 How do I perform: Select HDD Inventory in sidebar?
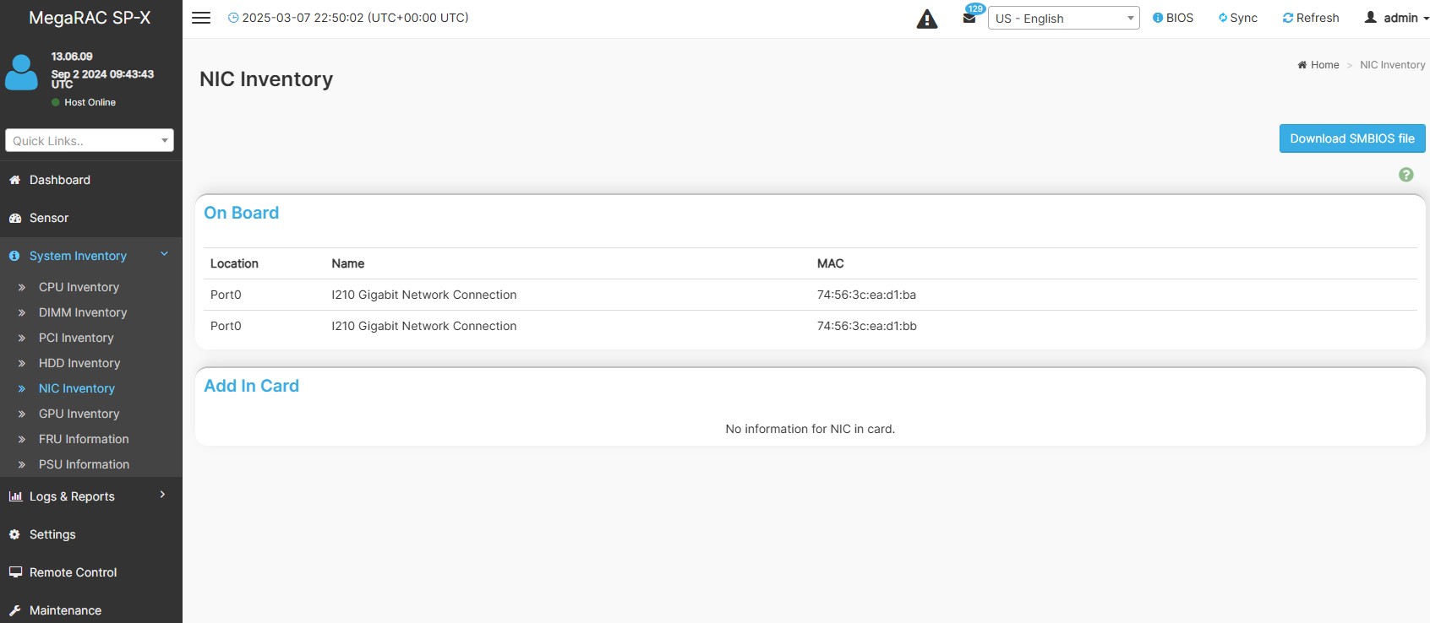point(79,363)
